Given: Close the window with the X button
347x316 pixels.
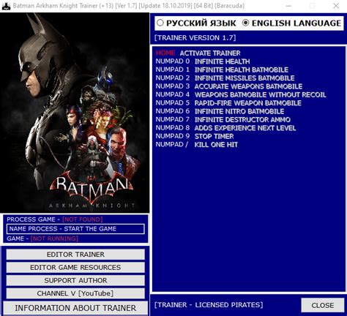Looking at the screenshot, I should (336, 6).
